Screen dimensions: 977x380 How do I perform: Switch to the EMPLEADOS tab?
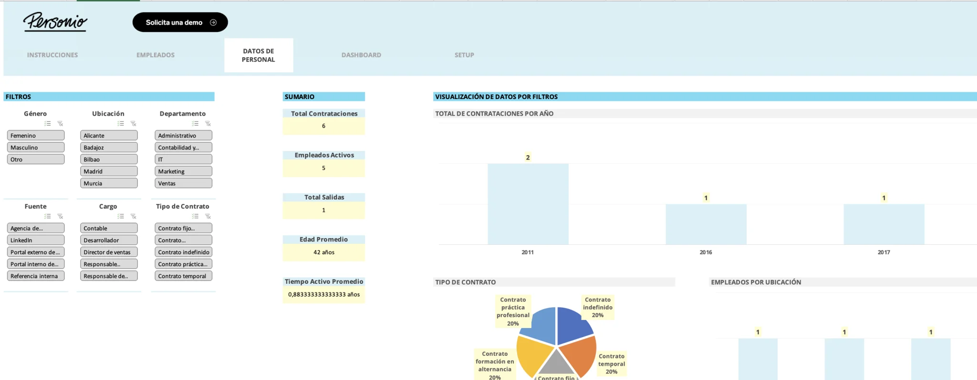point(156,55)
